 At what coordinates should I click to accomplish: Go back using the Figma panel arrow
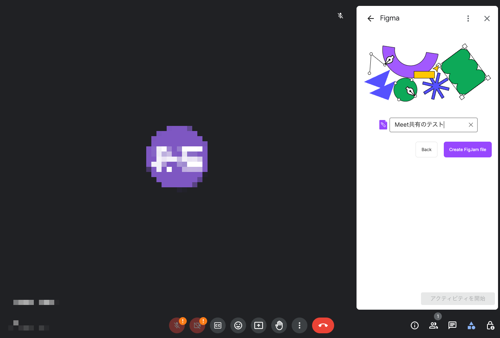pyautogui.click(x=370, y=18)
